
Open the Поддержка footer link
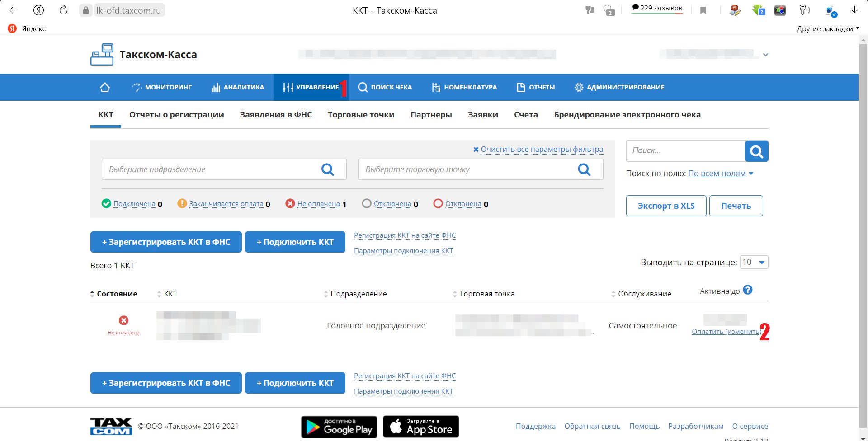pos(536,426)
